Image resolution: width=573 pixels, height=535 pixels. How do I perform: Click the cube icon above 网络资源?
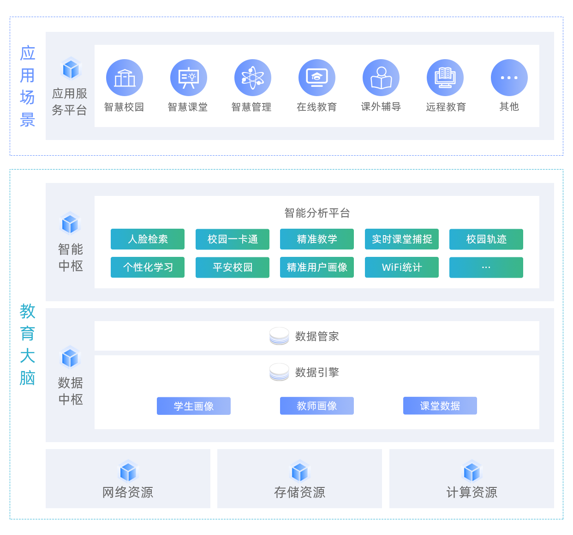pos(128,472)
